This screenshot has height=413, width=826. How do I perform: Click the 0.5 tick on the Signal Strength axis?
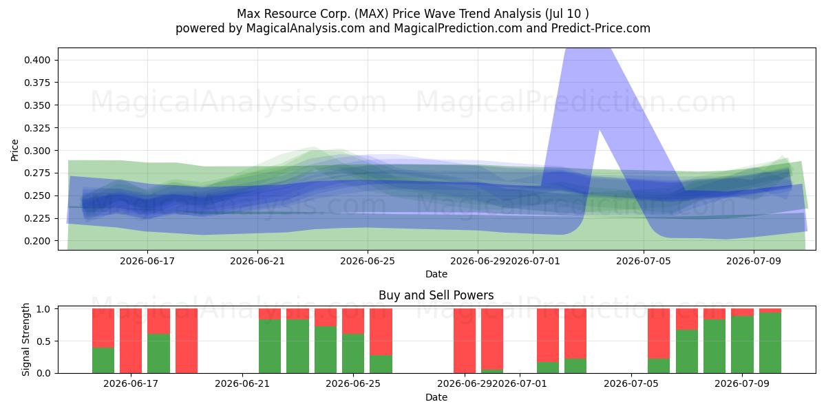coord(44,341)
